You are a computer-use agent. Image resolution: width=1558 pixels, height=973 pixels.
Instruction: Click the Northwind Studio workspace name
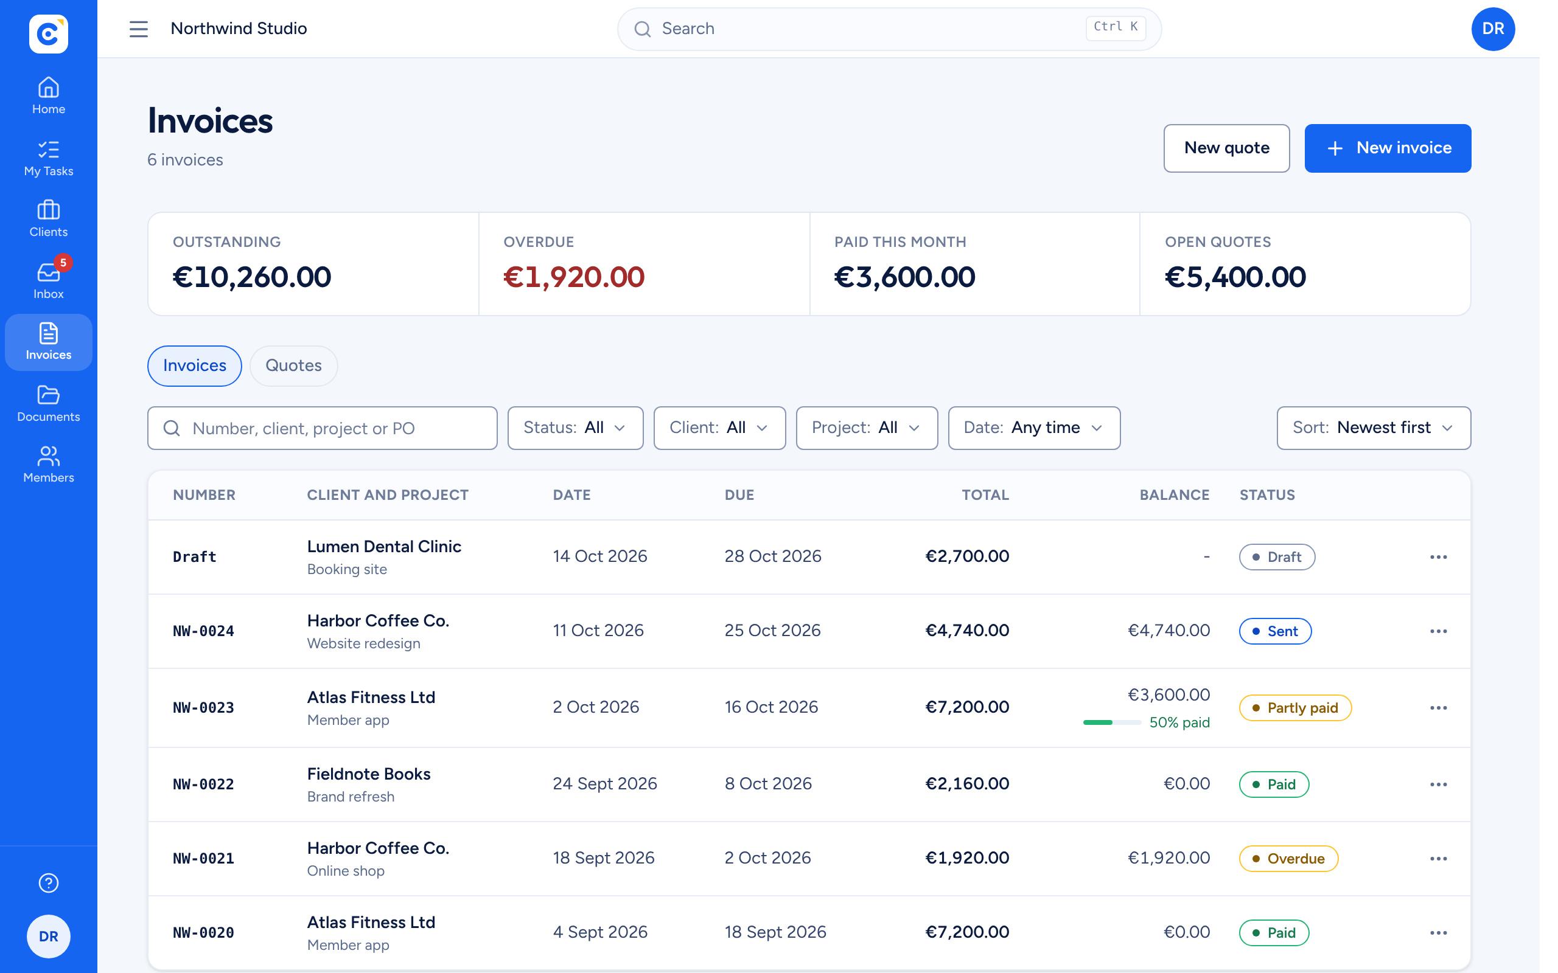pyautogui.click(x=238, y=29)
